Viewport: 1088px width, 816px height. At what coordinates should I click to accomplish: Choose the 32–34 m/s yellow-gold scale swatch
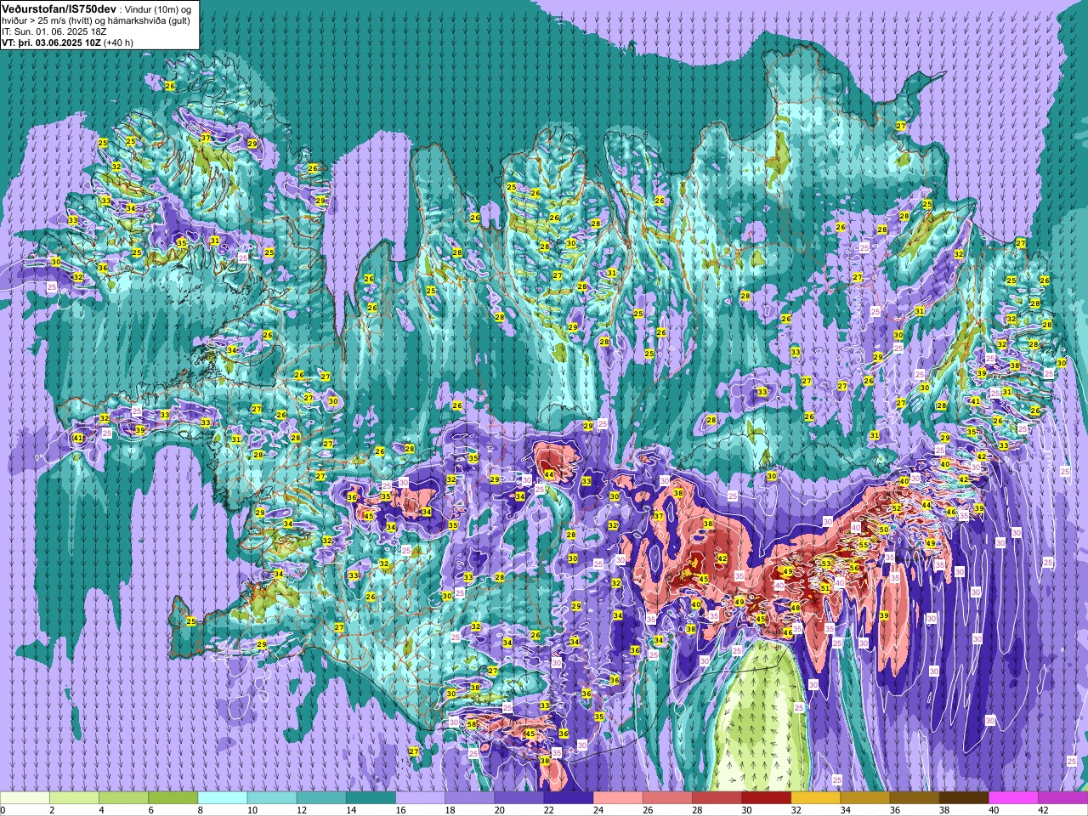click(x=815, y=798)
